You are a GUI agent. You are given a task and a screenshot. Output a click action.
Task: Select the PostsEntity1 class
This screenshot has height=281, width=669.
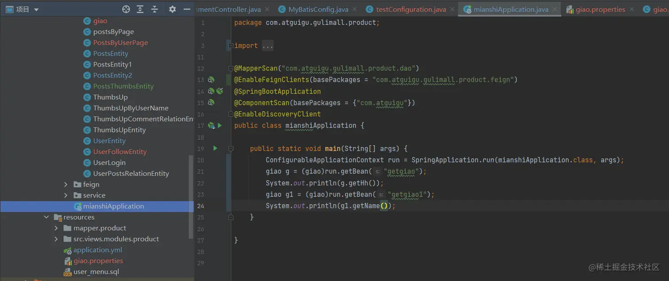click(112, 64)
